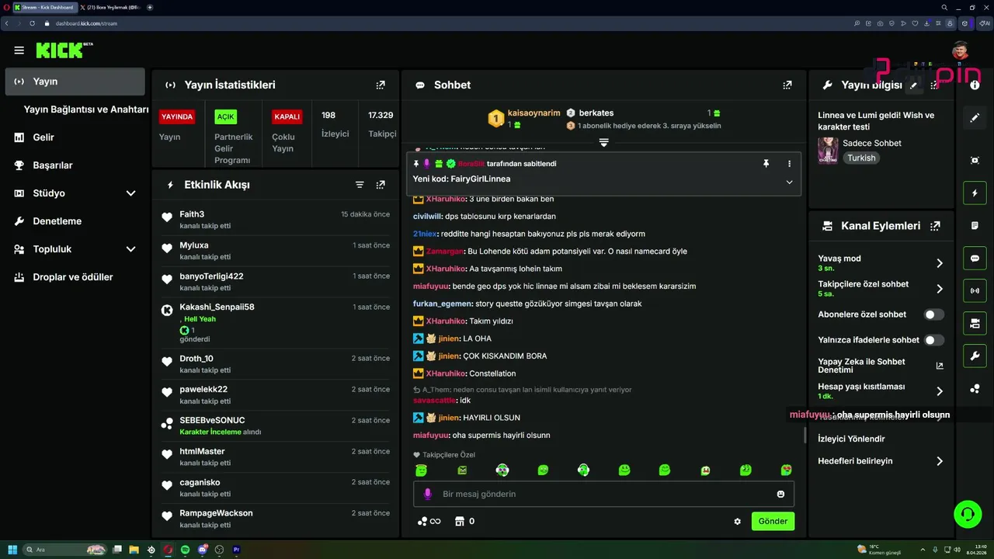The width and height of the screenshot is (994, 559).
Task: Pop out the Yayın İstatistikleri panel
Action: (381, 85)
